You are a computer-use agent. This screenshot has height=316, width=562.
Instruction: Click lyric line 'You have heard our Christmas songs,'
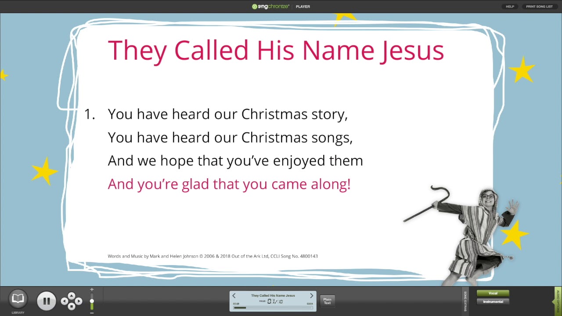coord(231,137)
